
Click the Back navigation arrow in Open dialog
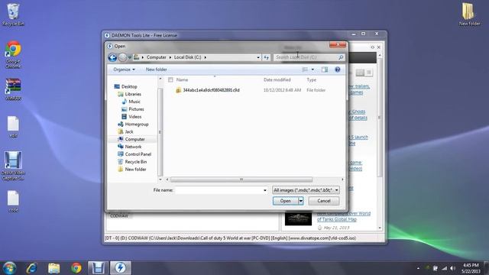point(112,57)
